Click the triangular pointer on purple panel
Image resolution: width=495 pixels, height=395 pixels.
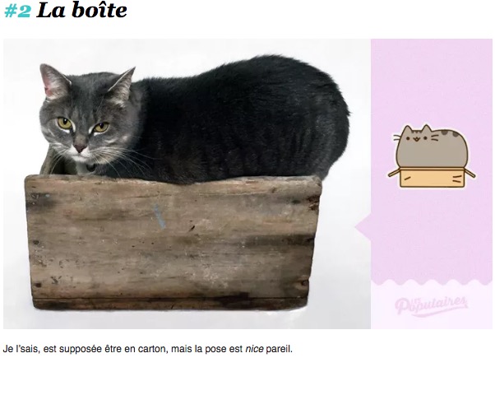(363, 227)
